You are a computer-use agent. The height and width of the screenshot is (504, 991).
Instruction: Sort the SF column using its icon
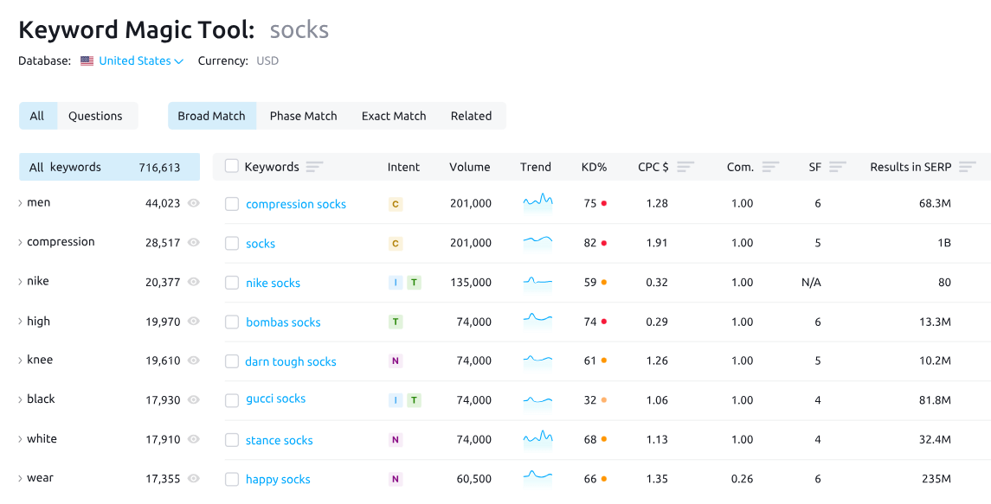[837, 167]
